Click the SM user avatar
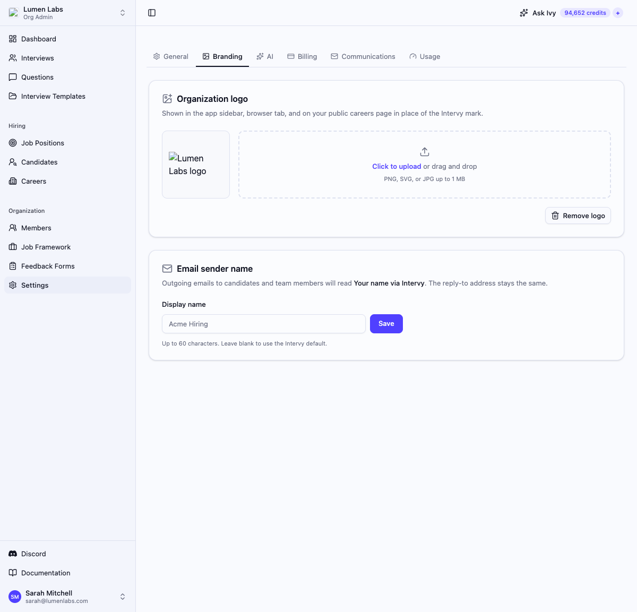The image size is (637, 612). point(15,597)
